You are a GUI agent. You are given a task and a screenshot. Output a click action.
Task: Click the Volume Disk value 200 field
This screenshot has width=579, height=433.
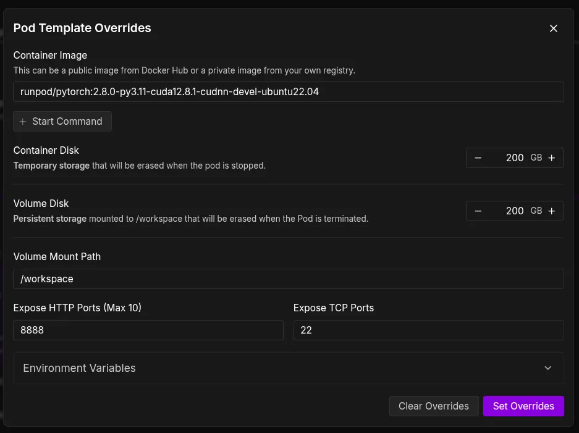510,211
